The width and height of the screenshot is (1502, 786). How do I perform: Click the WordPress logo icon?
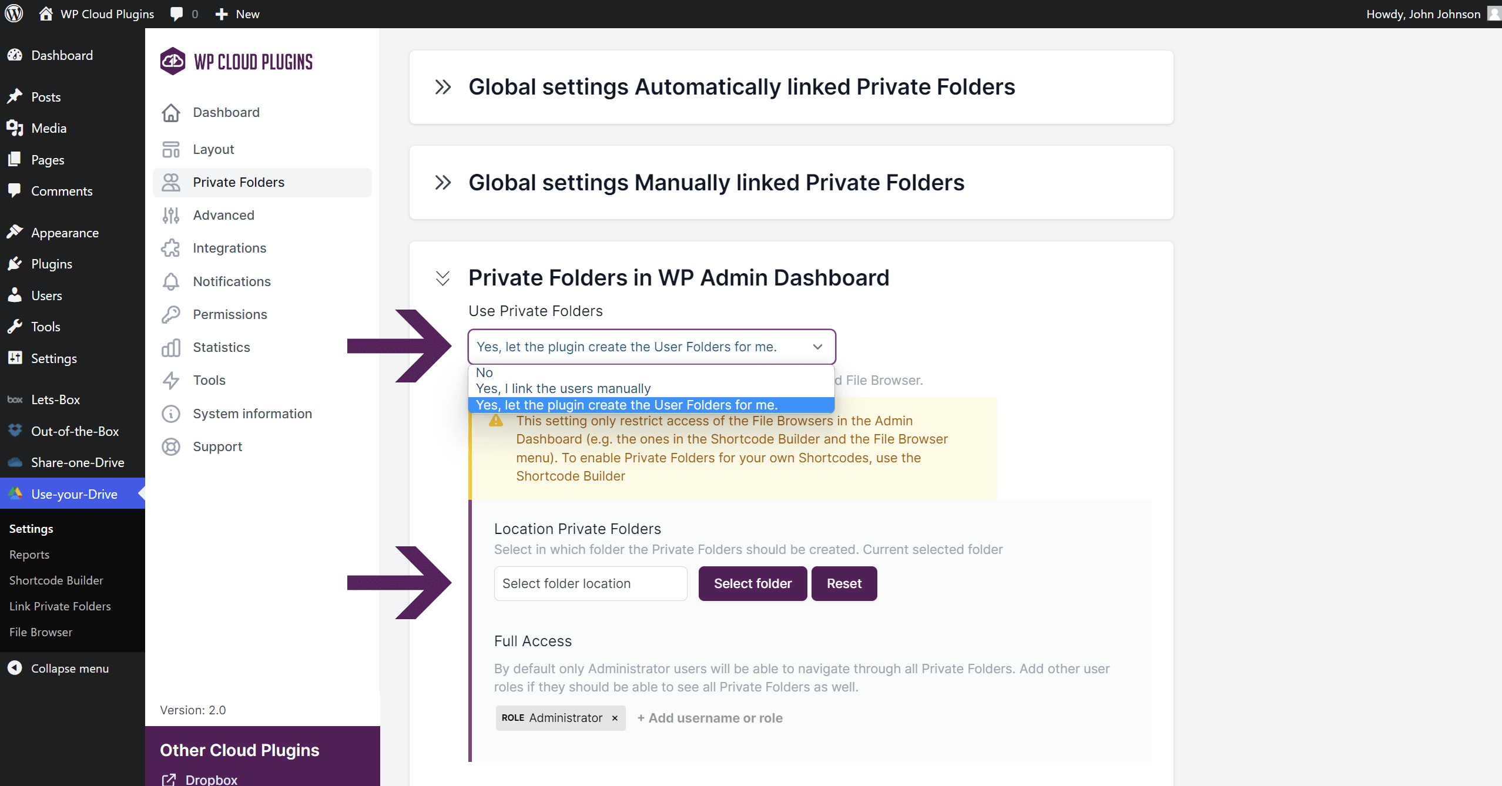14,14
